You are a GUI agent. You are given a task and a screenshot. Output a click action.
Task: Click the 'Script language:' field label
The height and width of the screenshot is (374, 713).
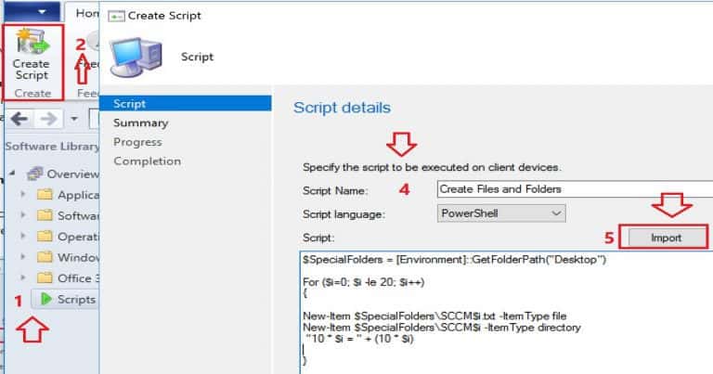click(x=344, y=214)
